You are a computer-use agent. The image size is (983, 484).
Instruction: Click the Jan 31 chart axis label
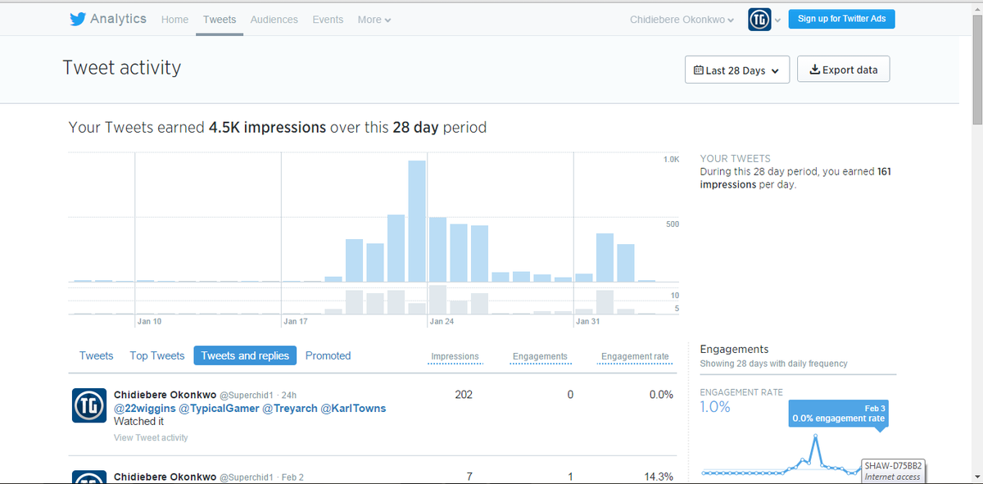click(x=587, y=322)
